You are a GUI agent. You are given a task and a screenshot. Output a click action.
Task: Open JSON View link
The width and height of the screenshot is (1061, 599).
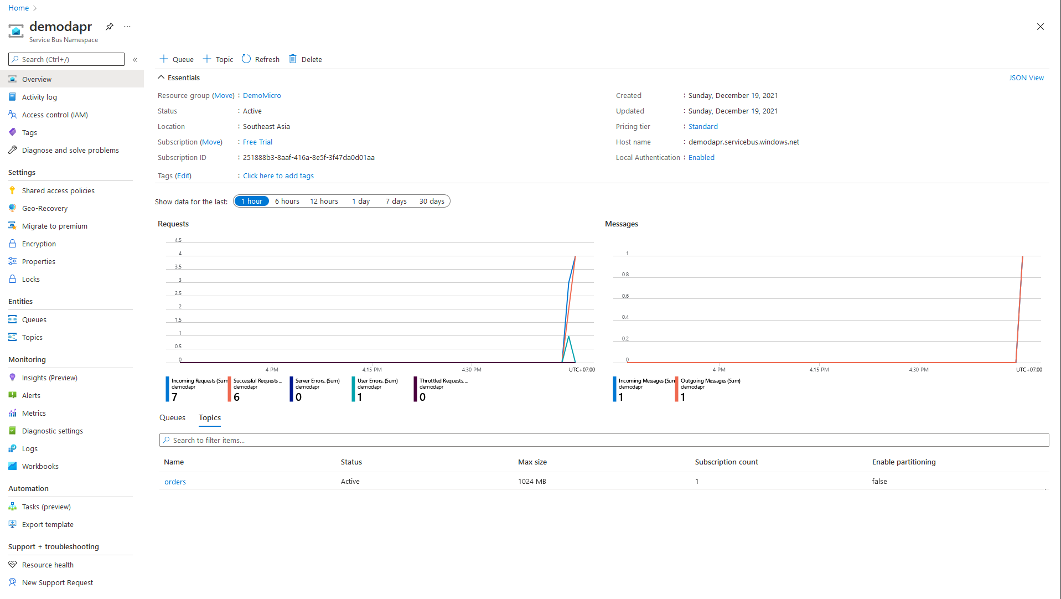pos(1026,78)
